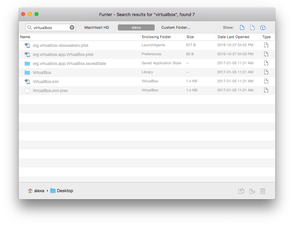Toggle showing hidden files icon
This screenshot has width=294, height=229.
click(252, 27)
